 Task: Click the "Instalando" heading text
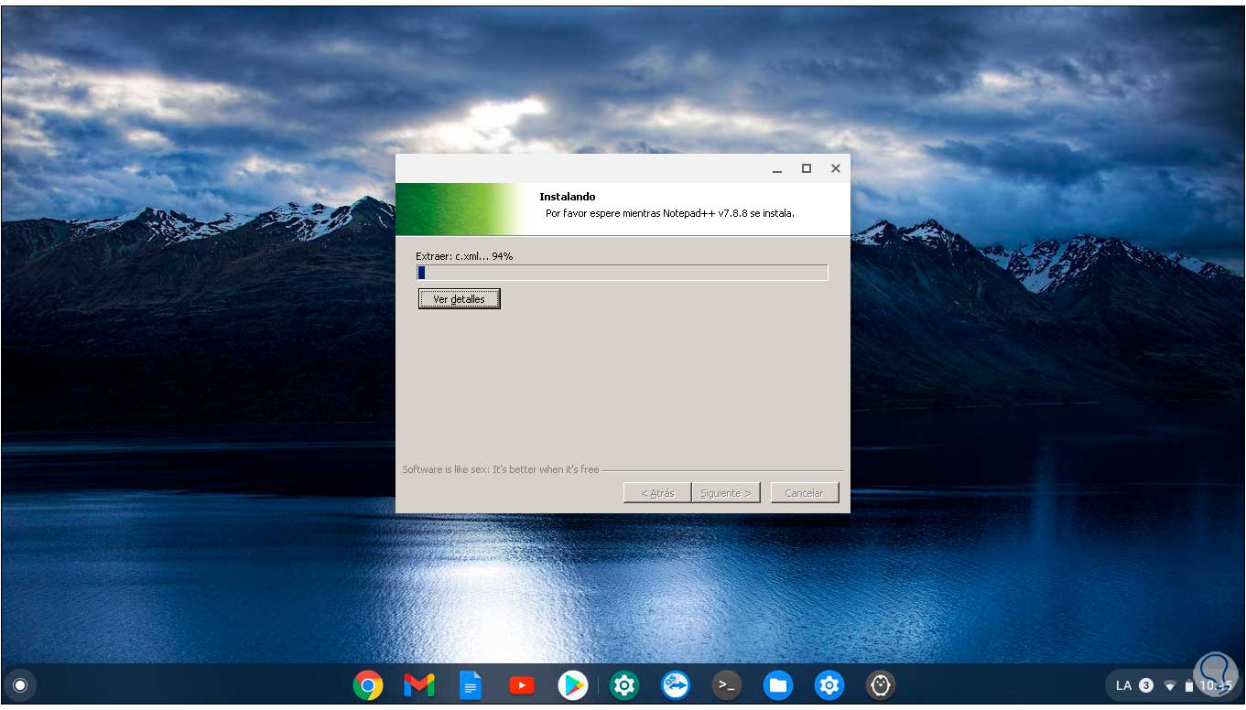coord(568,197)
